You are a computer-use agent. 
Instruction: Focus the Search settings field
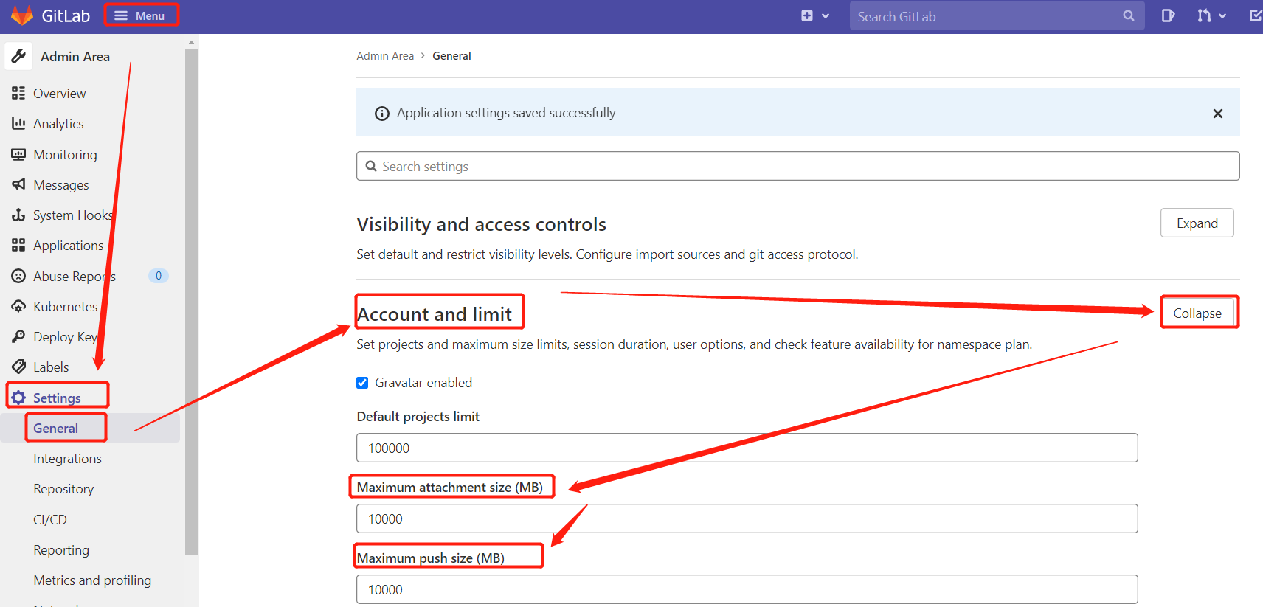tap(797, 166)
